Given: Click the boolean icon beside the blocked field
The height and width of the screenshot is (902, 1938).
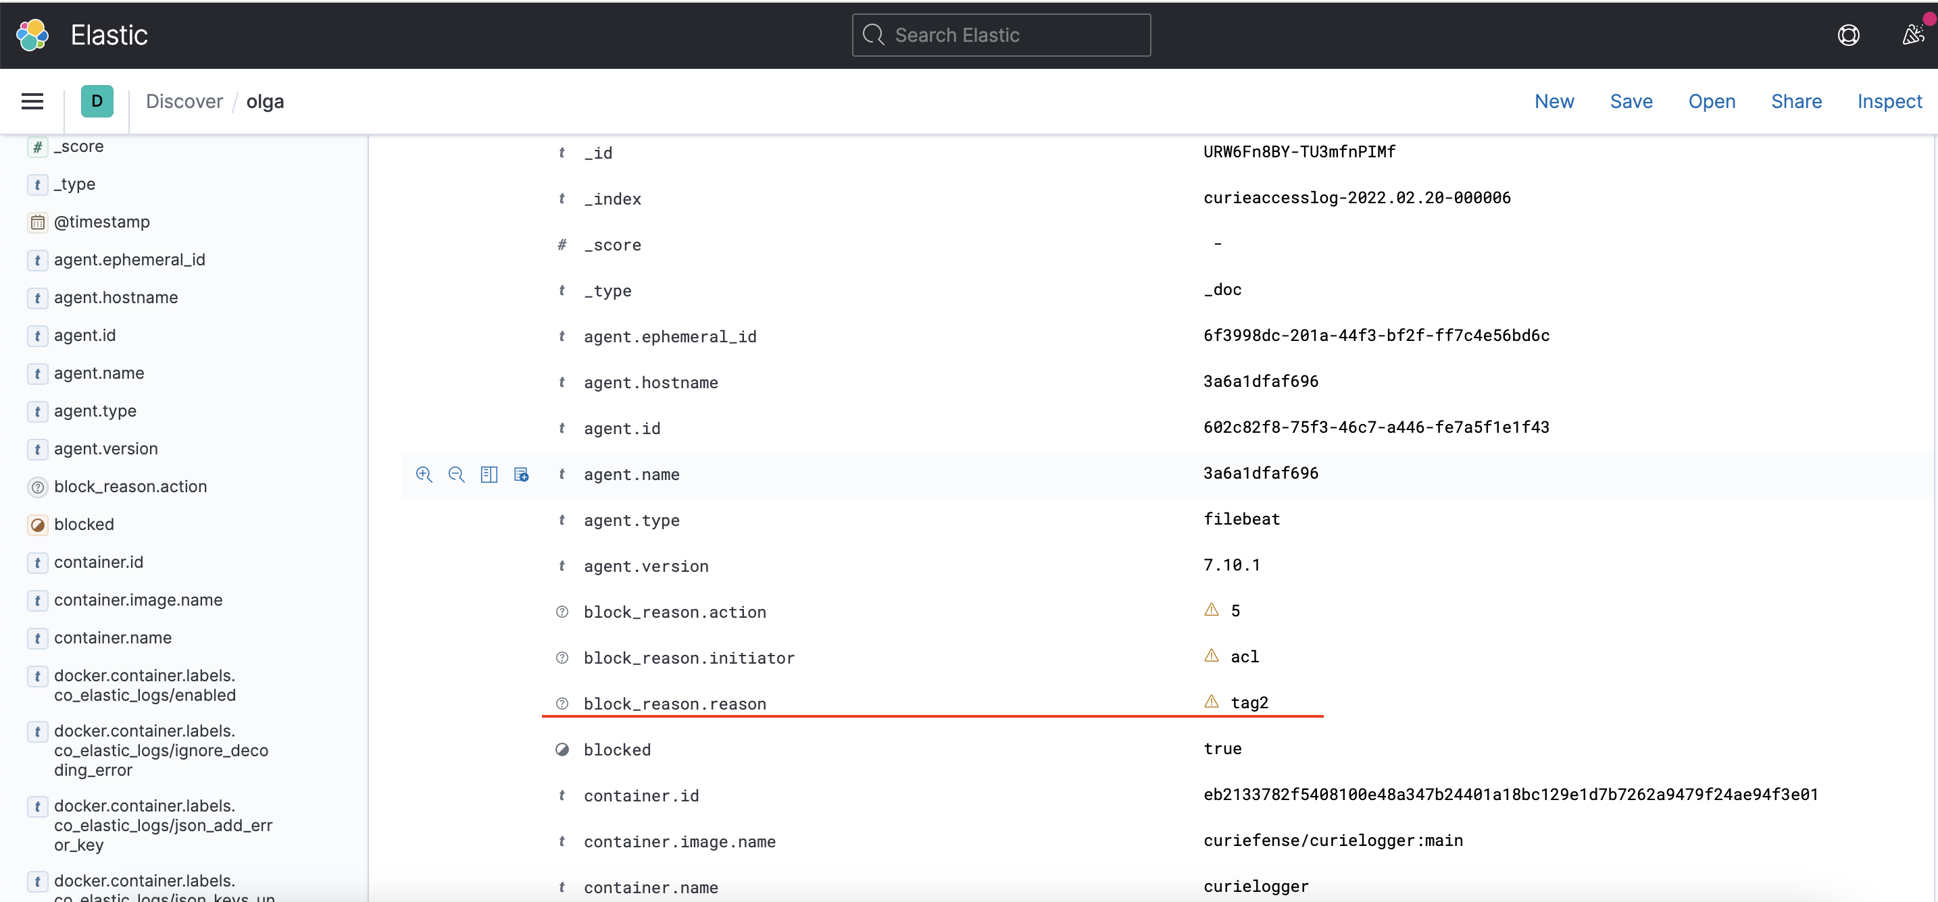Looking at the screenshot, I should (x=562, y=749).
